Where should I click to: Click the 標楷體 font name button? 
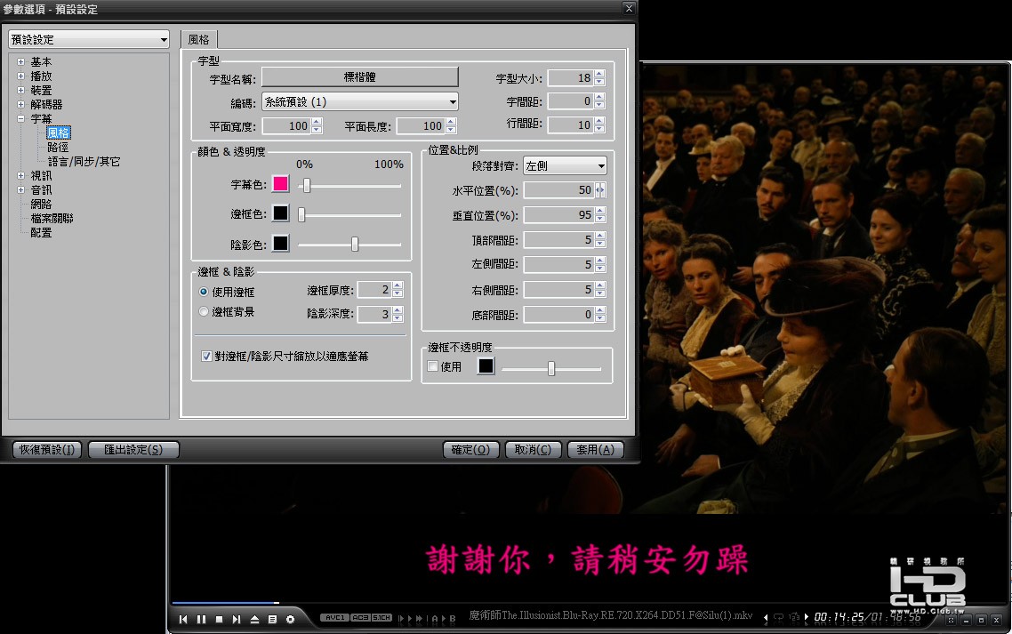point(360,76)
